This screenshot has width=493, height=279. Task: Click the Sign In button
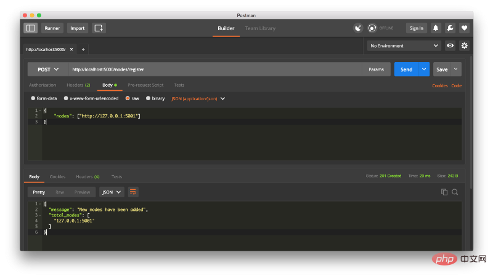pyautogui.click(x=417, y=28)
